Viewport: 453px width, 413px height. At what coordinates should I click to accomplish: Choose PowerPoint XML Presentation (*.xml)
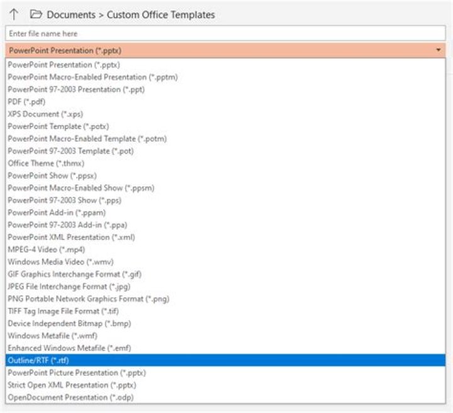(225, 237)
